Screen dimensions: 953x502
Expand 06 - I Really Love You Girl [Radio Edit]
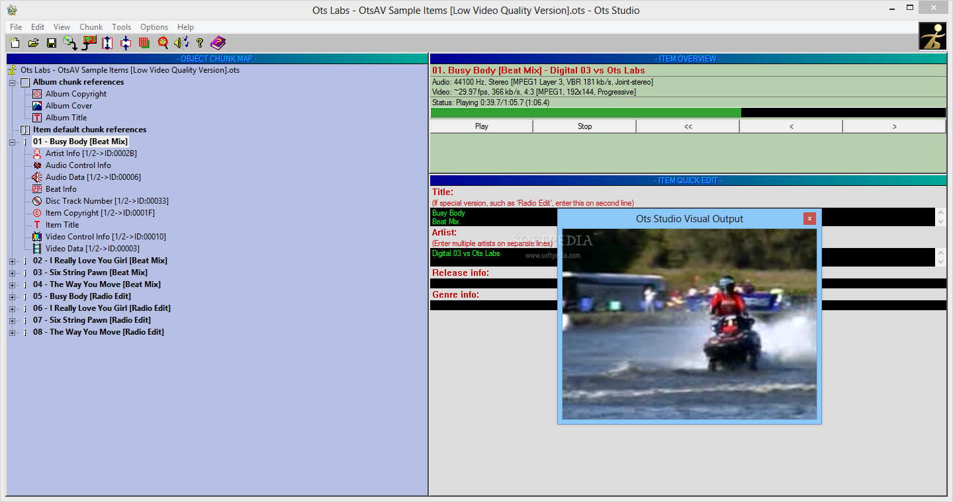tap(12, 309)
